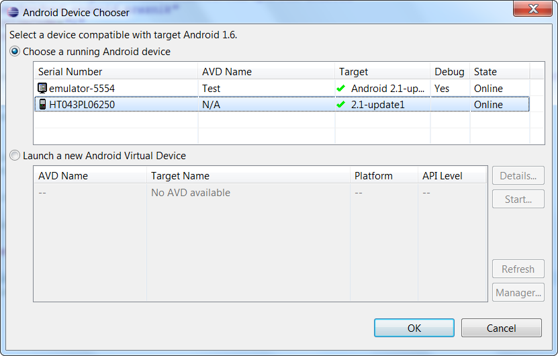Click the AVD Name header in running devices table
558x356 pixels.
pyautogui.click(x=226, y=72)
